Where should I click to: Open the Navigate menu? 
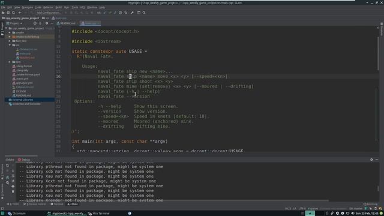pyautogui.click(x=28, y=7)
